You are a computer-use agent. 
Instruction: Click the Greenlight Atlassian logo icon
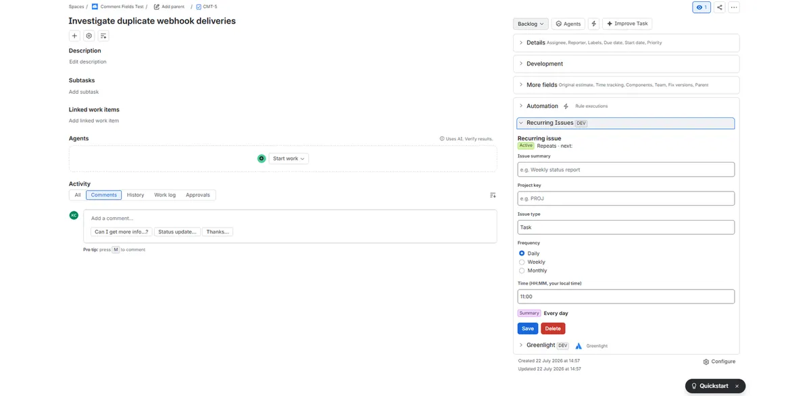(579, 345)
